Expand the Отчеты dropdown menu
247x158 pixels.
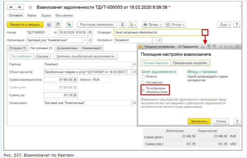[175, 25]
